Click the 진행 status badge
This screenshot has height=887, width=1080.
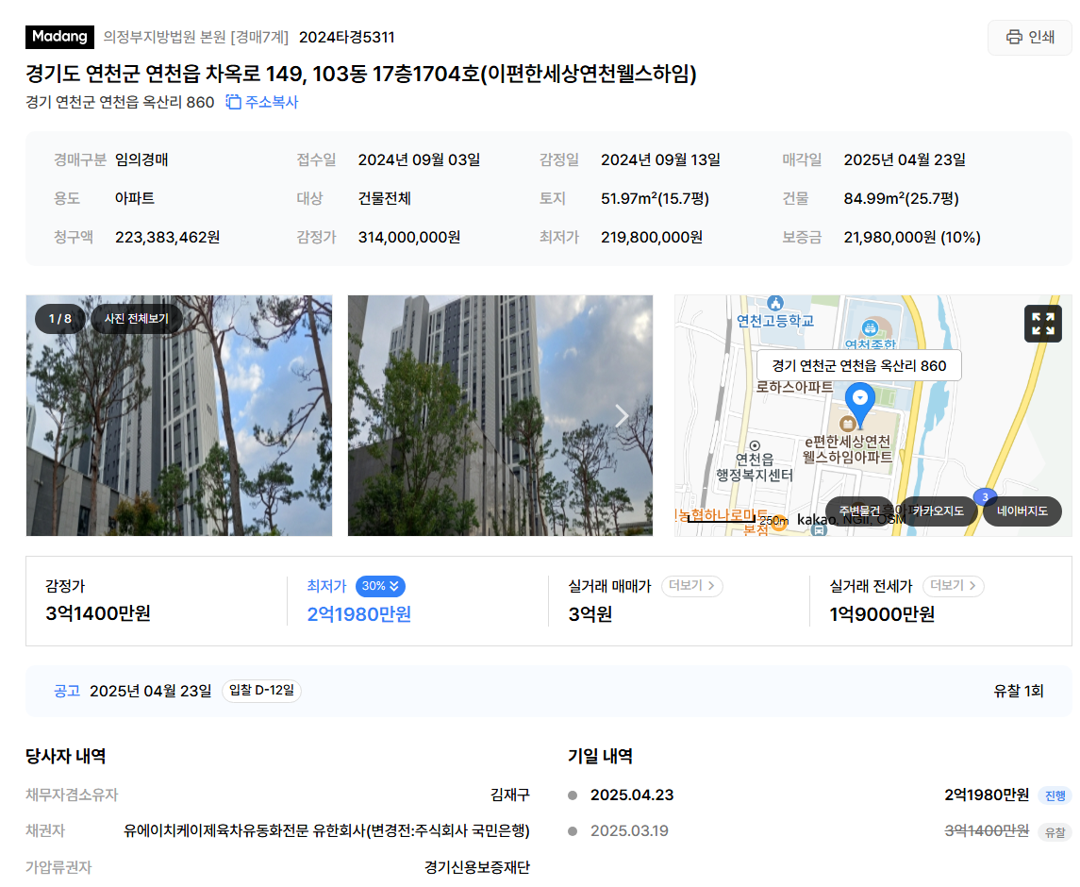pyautogui.click(x=1055, y=795)
